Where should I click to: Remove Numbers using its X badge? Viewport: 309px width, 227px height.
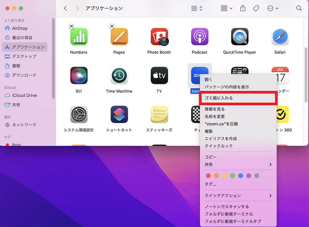tap(72, 26)
